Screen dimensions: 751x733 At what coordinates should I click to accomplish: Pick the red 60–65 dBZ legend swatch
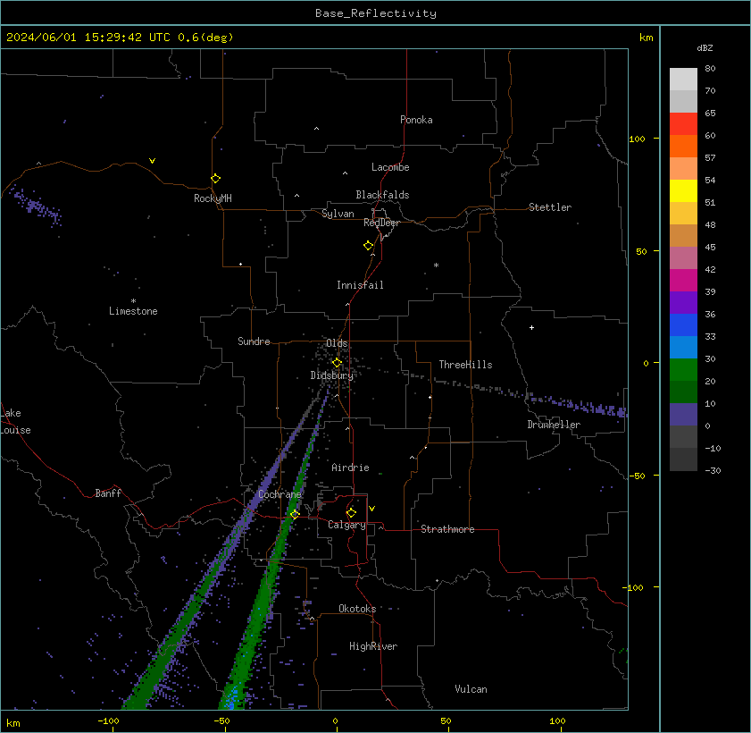click(683, 123)
